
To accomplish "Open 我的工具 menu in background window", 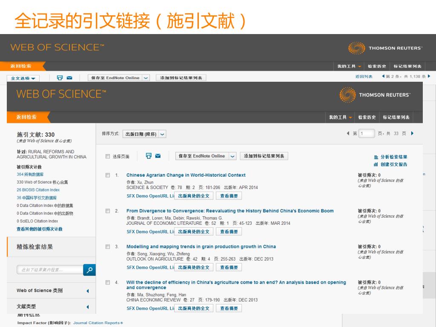I will coord(349,66).
